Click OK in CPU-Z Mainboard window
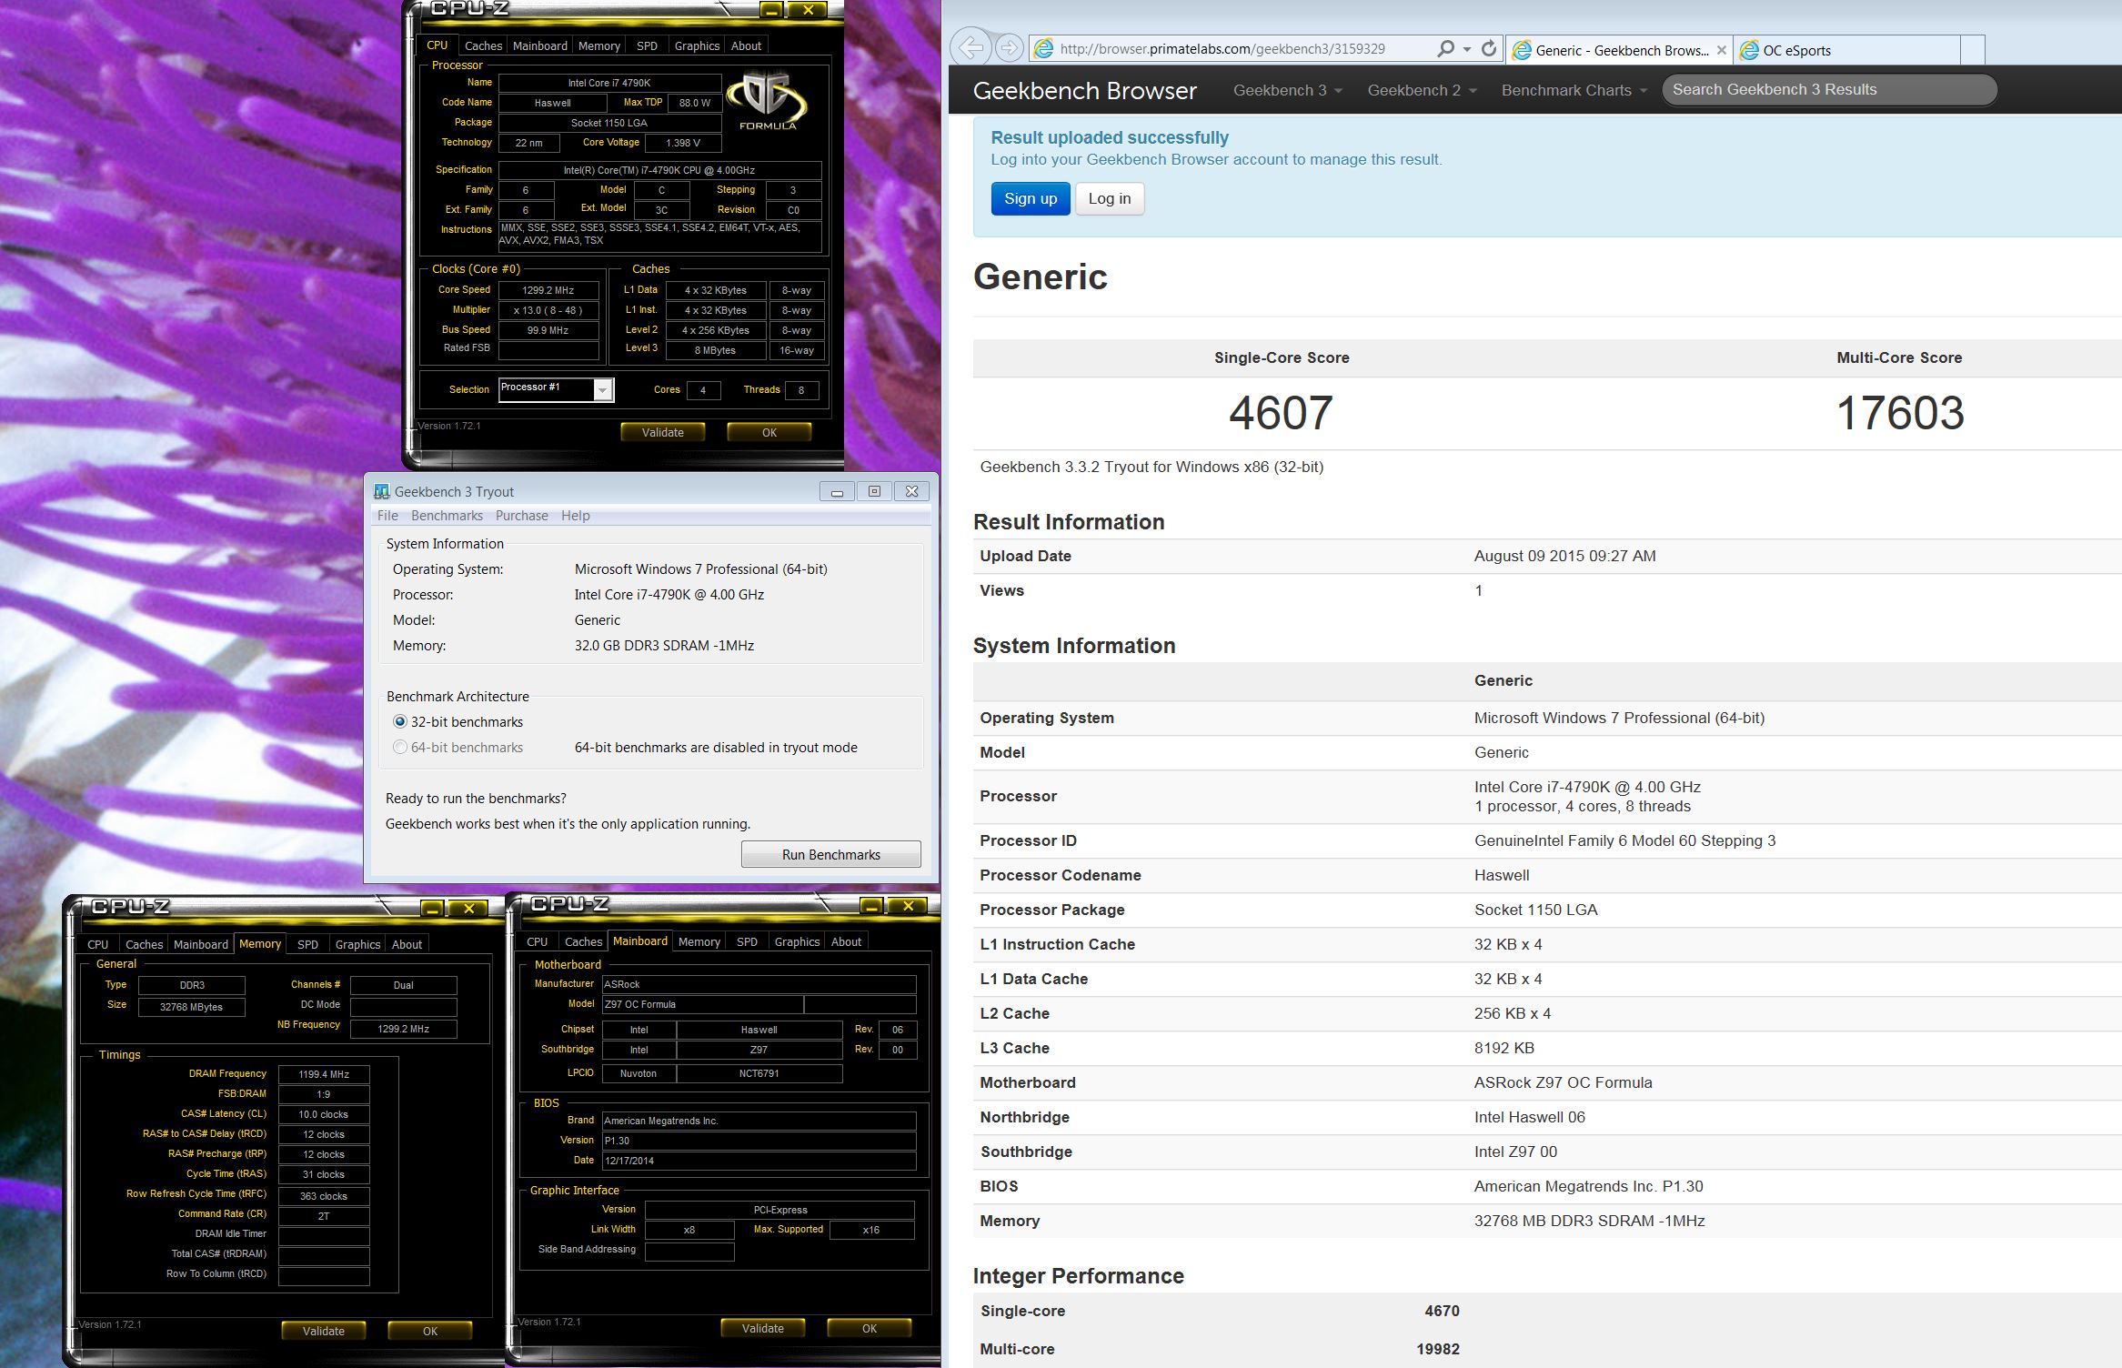Screen dimensions: 2122x1368 point(869,1328)
